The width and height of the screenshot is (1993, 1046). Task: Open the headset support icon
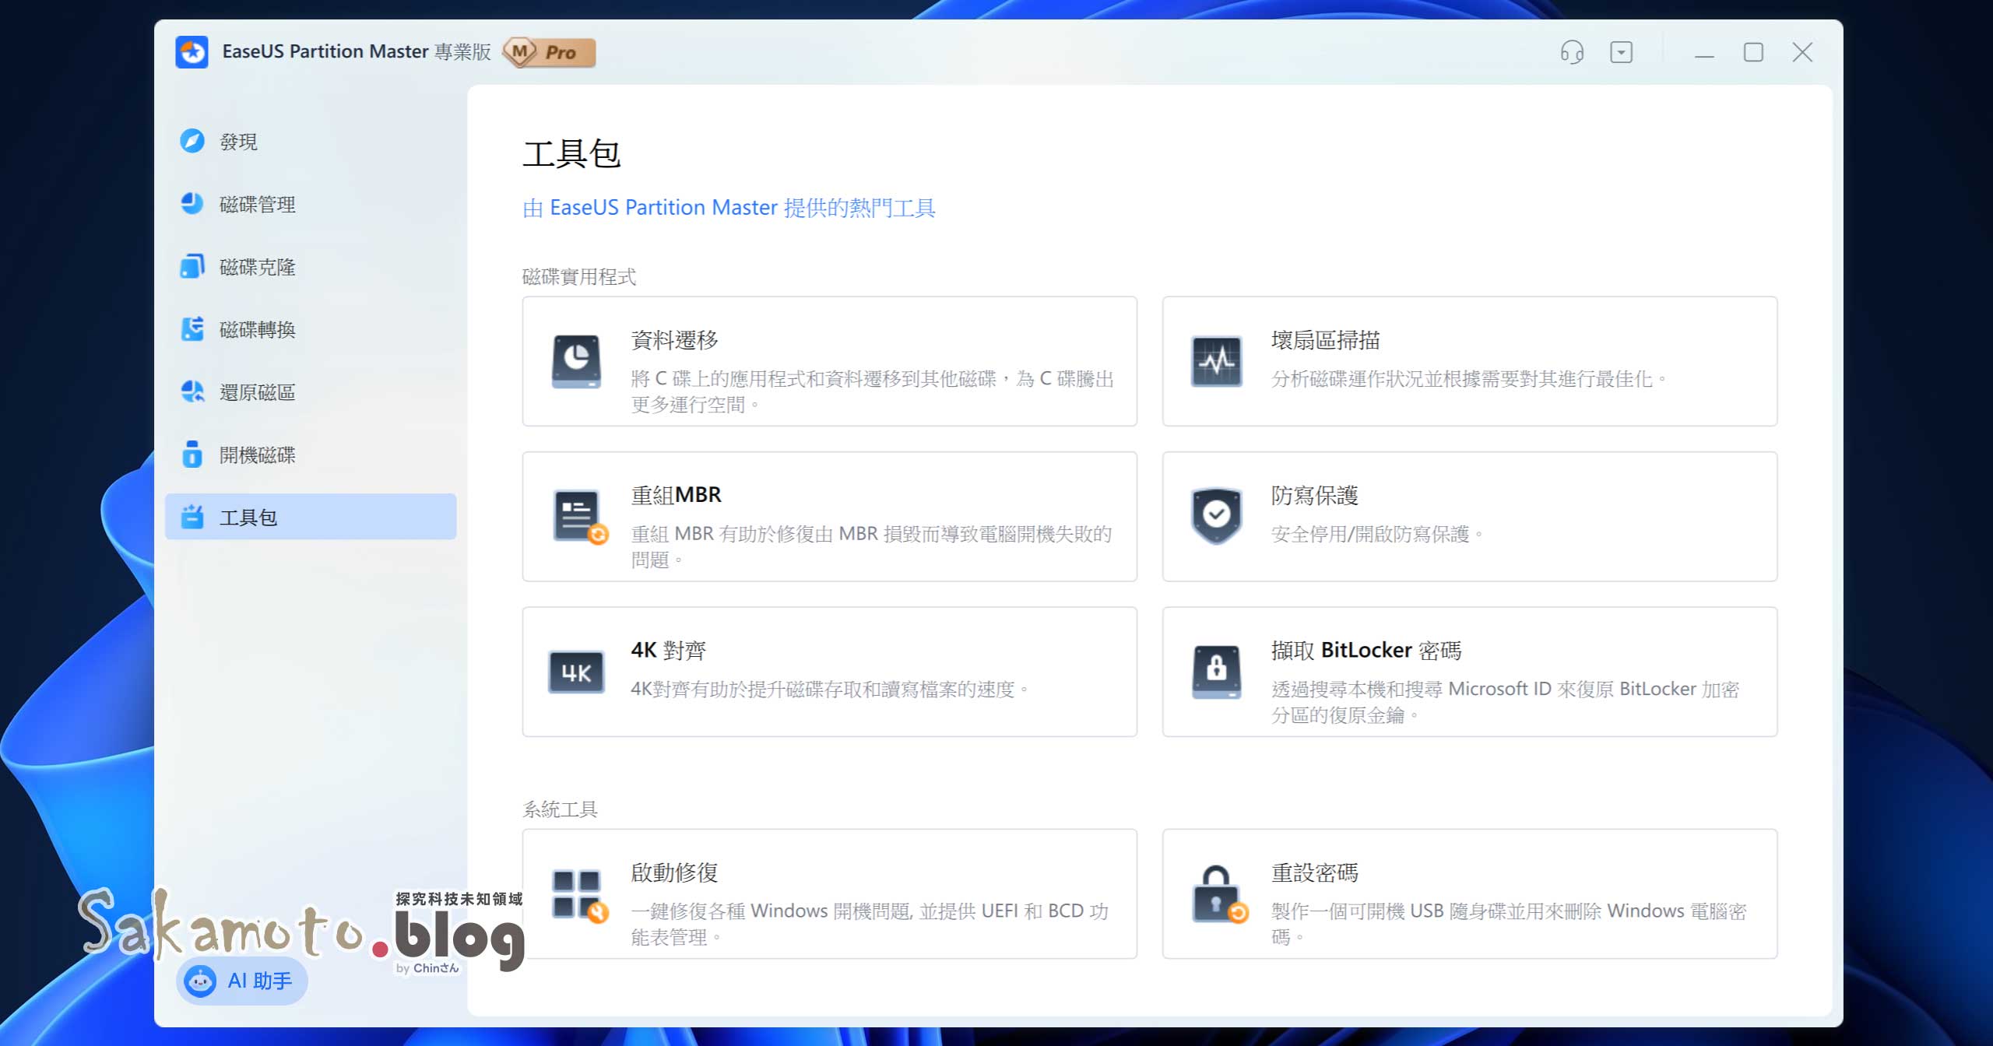(x=1572, y=52)
